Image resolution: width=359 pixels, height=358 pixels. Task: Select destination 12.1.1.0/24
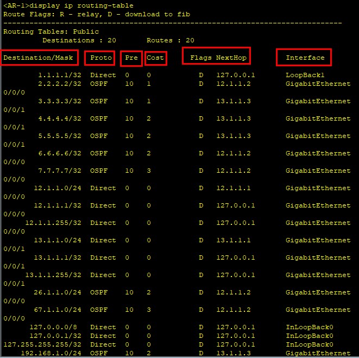coord(58,189)
